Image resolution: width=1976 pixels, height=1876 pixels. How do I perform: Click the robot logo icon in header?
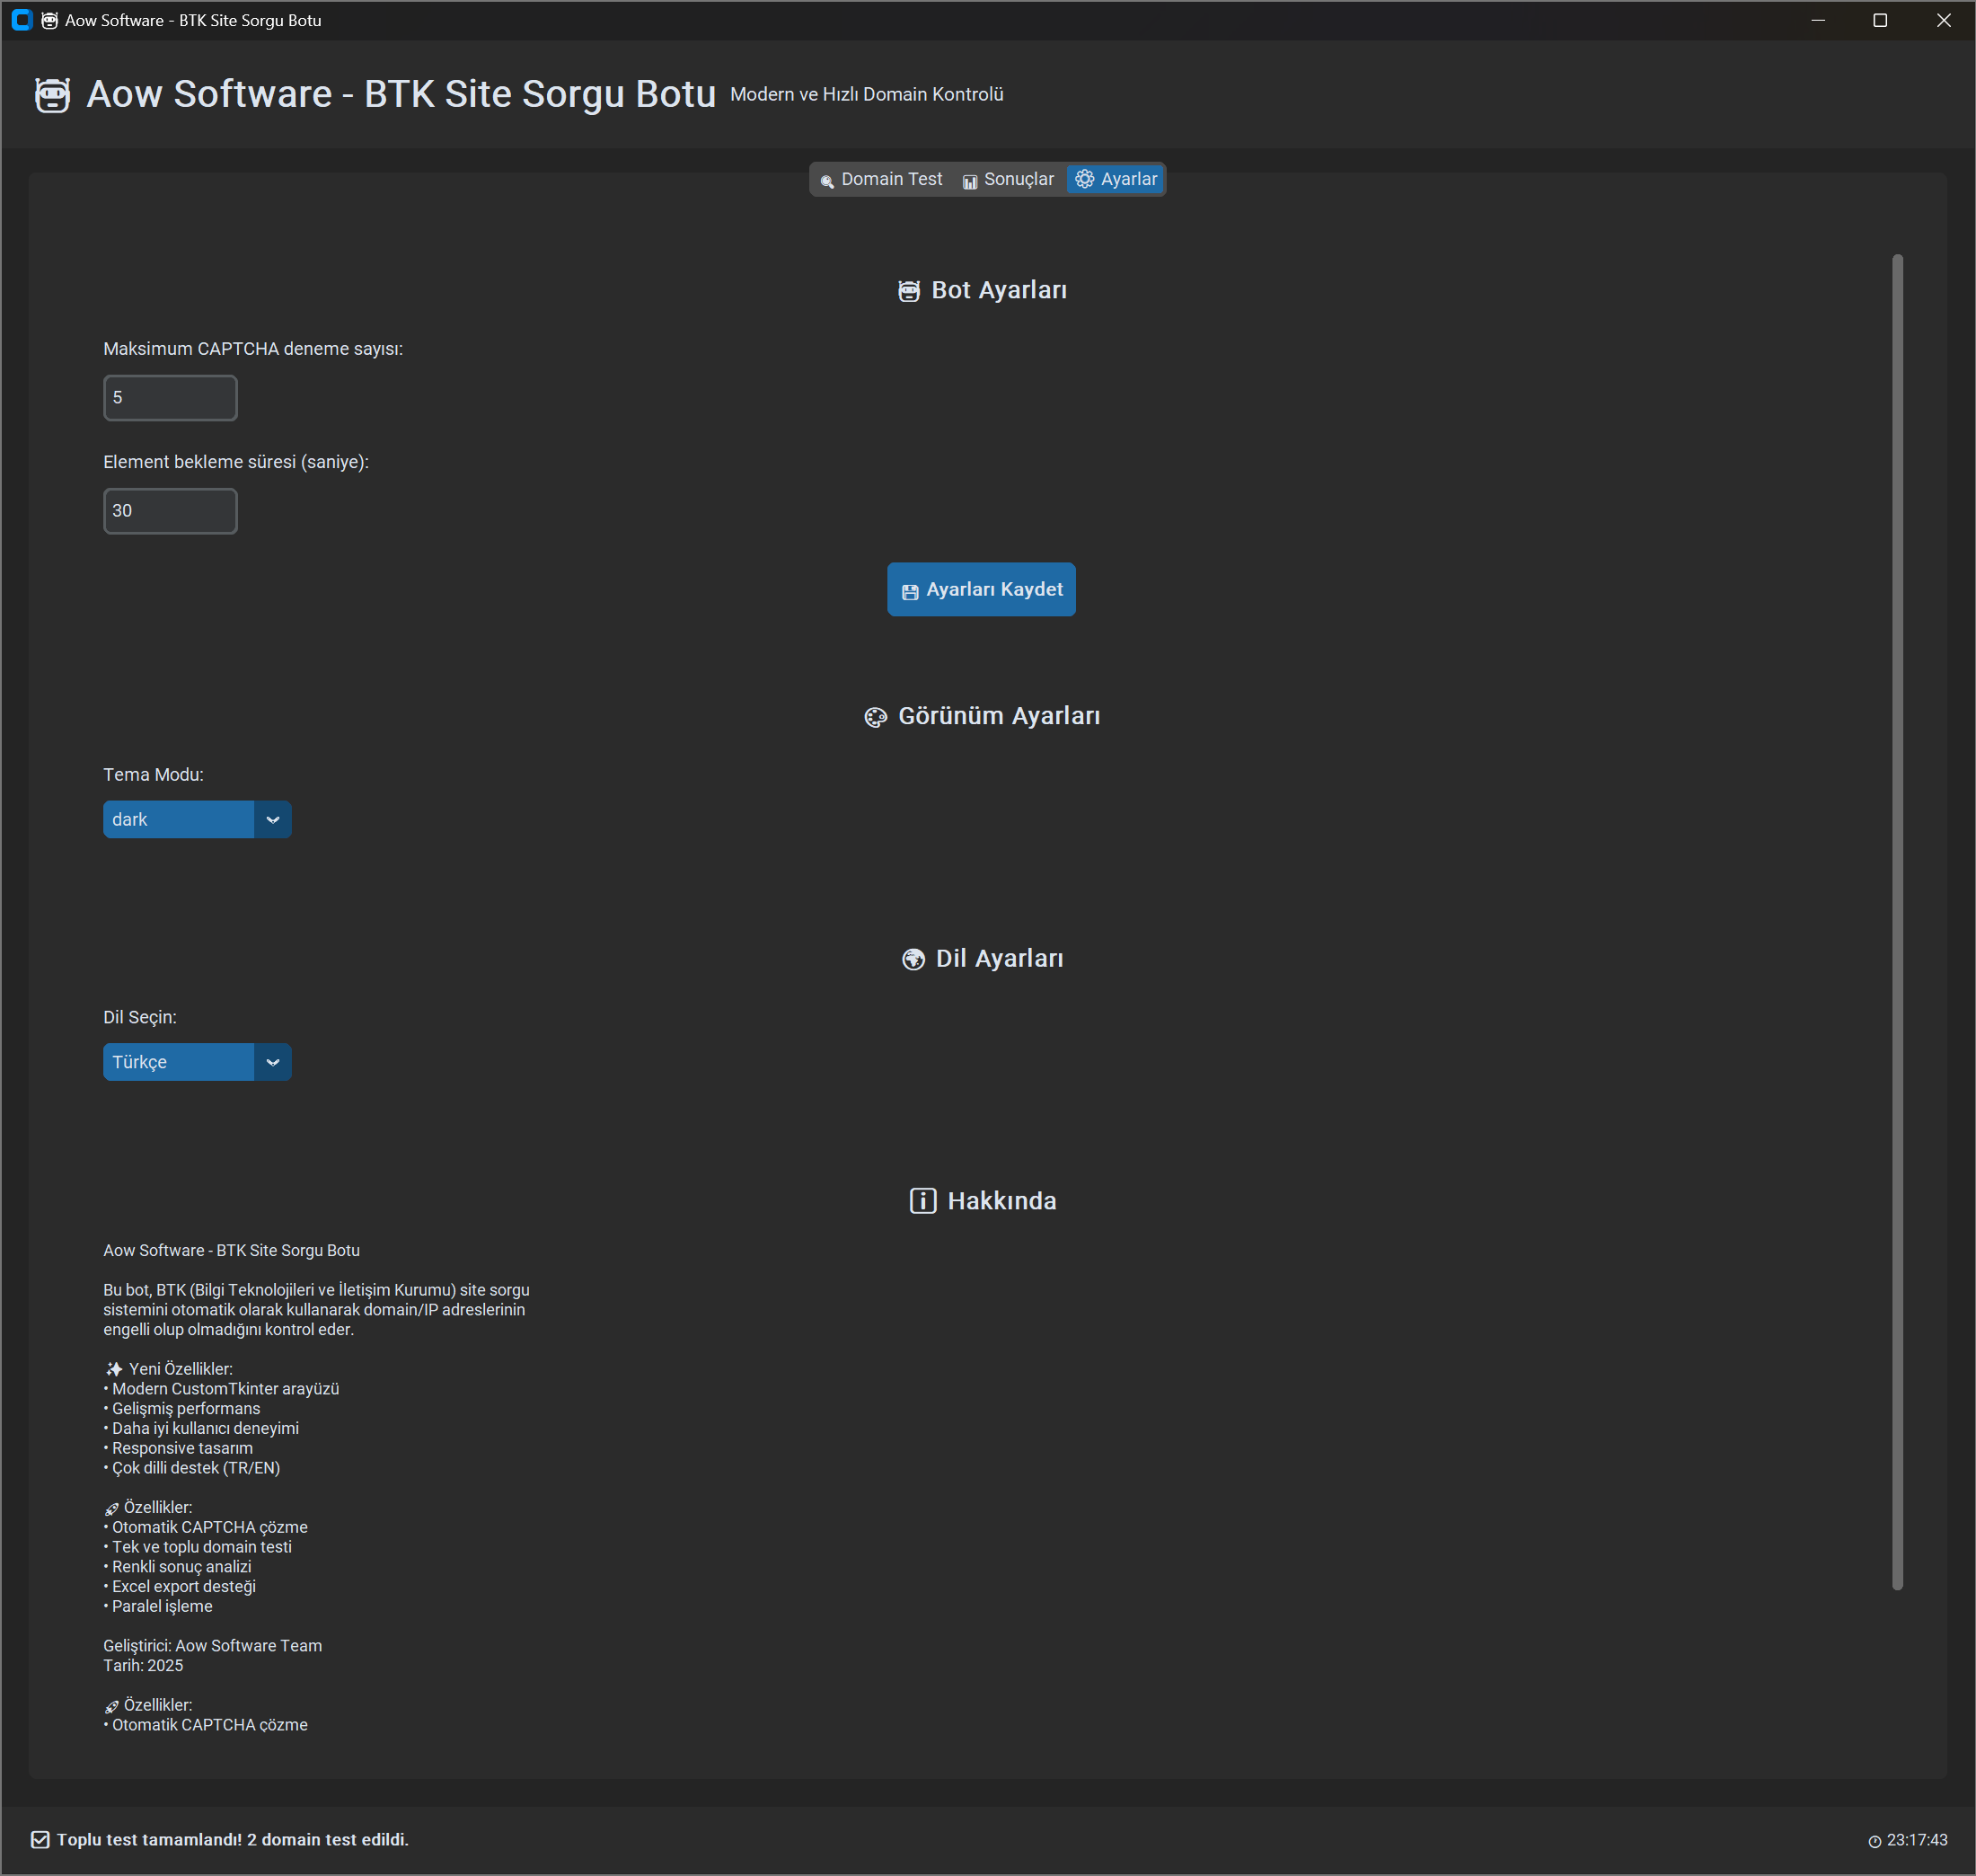pyautogui.click(x=52, y=95)
